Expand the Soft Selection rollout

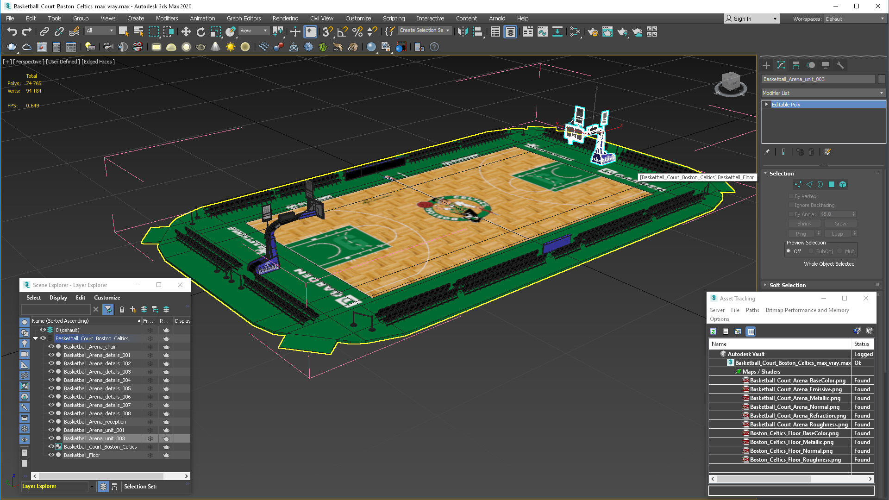point(787,285)
